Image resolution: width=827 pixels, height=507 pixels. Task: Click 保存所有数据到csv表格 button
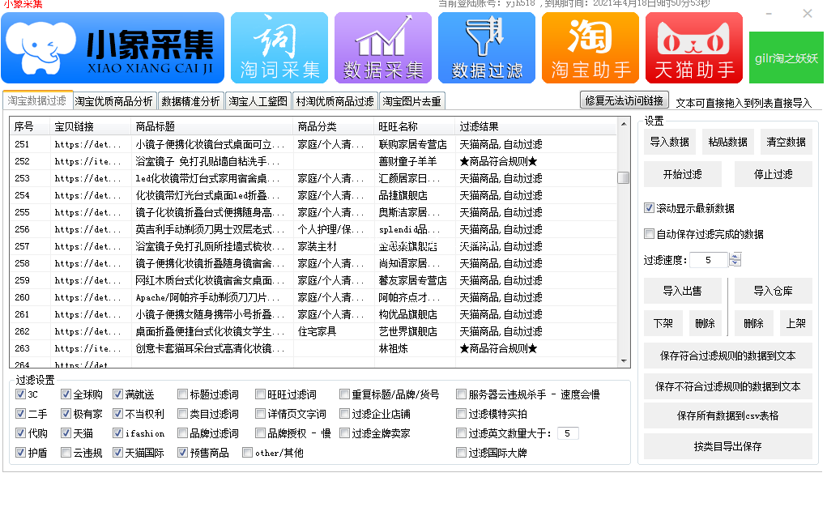[x=728, y=415]
